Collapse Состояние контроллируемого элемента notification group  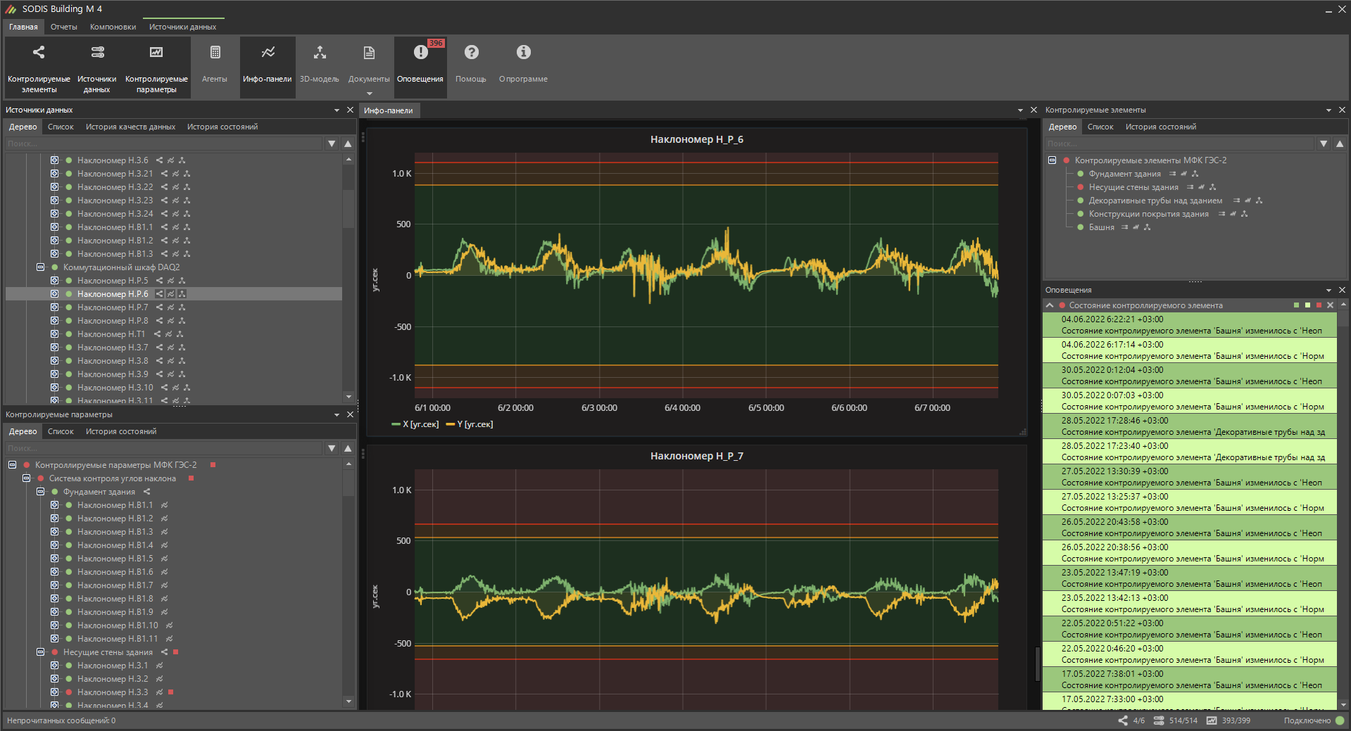click(1050, 305)
